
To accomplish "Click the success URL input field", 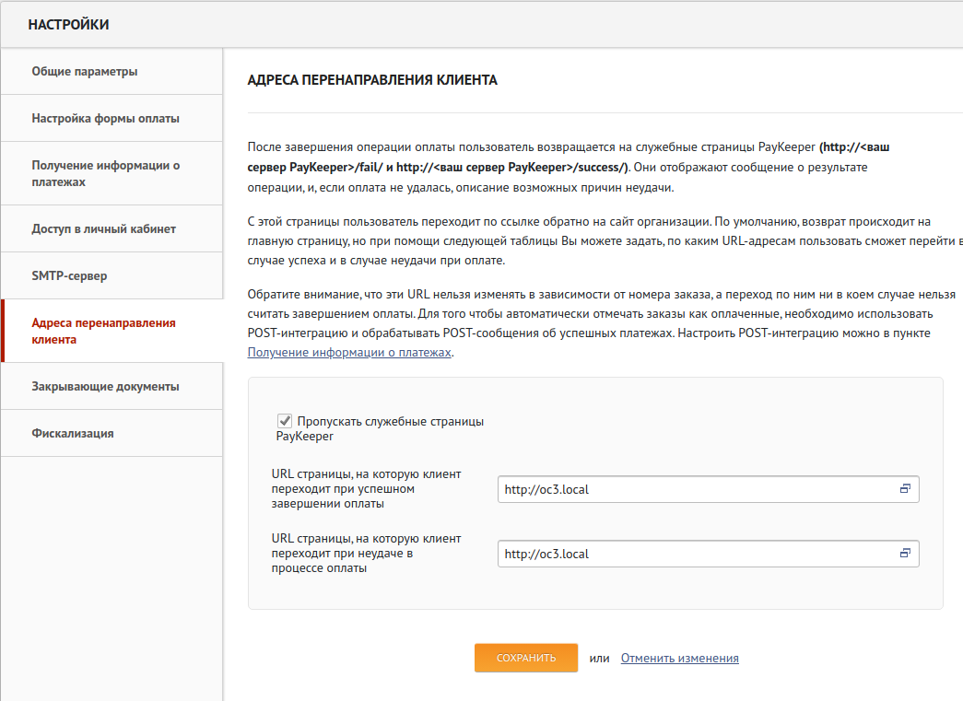I will pos(696,489).
